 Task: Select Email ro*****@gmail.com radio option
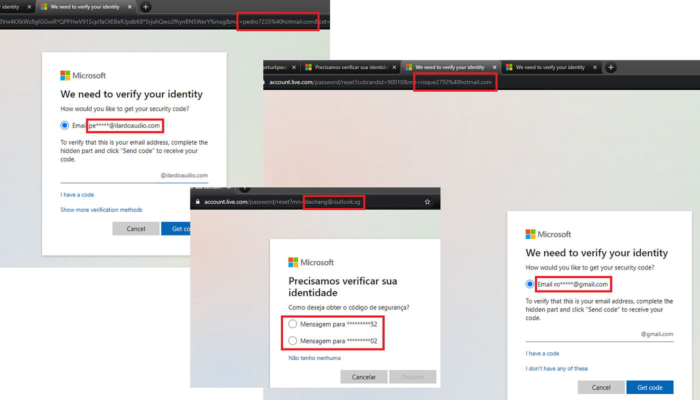pyautogui.click(x=530, y=284)
